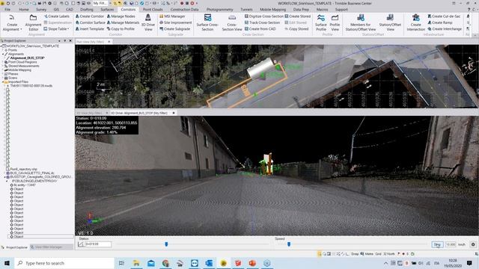
Task: Collapse the Alignments tree node
Action: 3,54
